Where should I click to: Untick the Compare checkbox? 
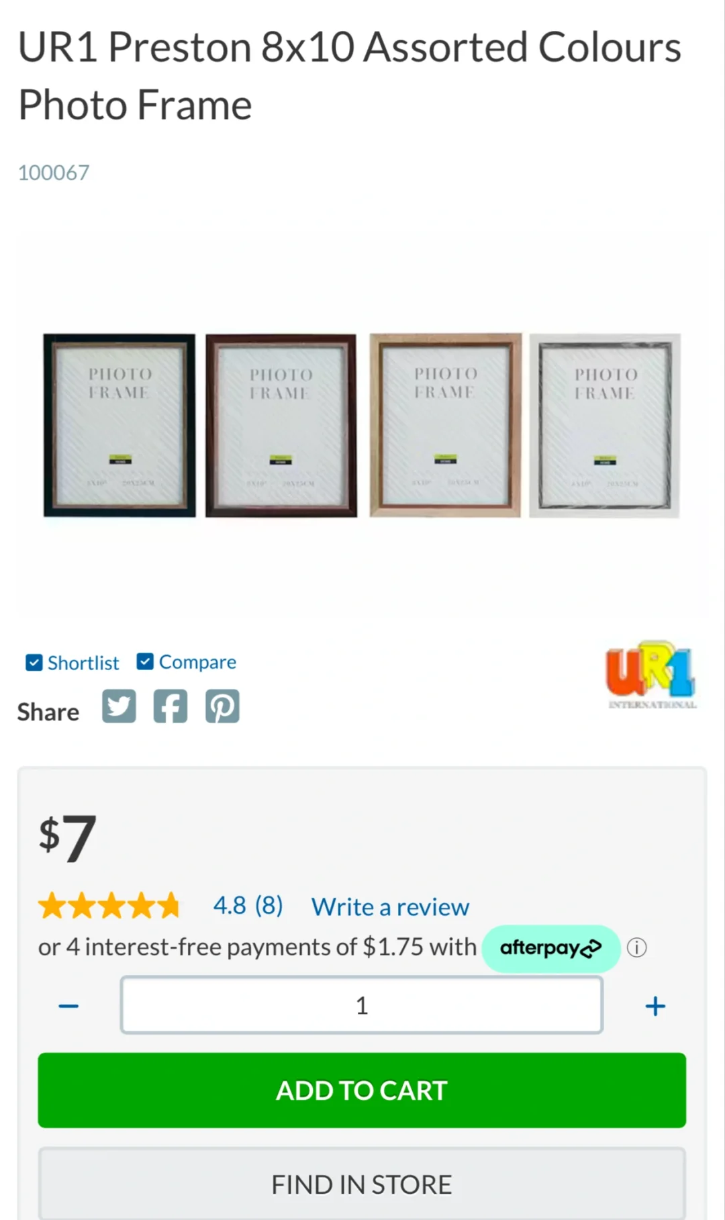coord(145,662)
